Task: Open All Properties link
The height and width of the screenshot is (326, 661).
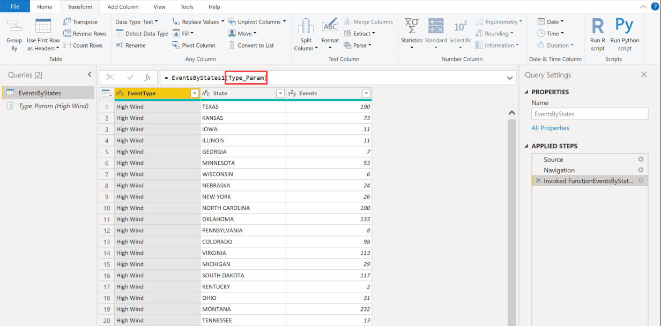Action: 551,127
